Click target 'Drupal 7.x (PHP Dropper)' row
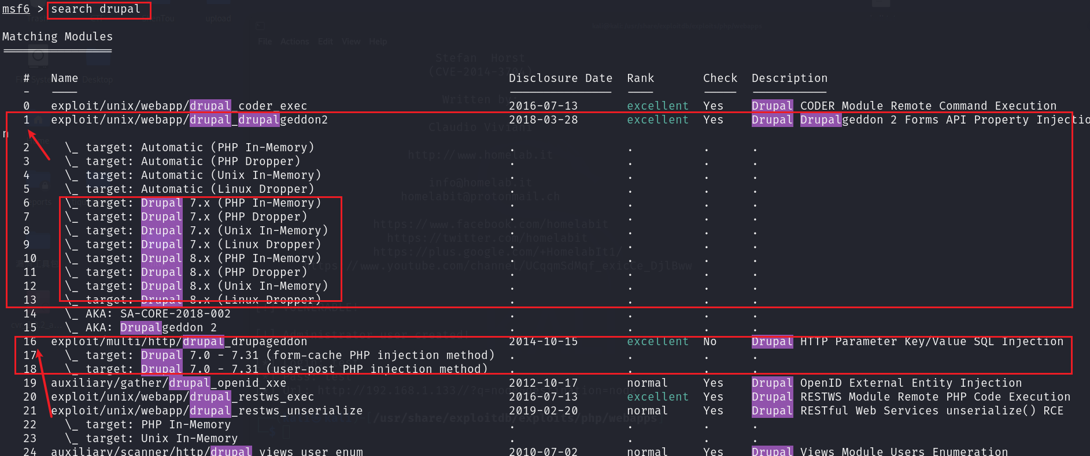This screenshot has height=456, width=1090. click(x=186, y=216)
